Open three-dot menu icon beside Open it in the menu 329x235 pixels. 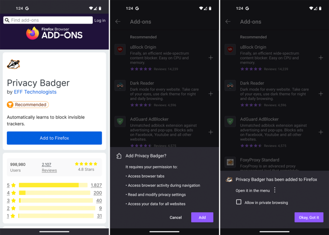[275, 190]
